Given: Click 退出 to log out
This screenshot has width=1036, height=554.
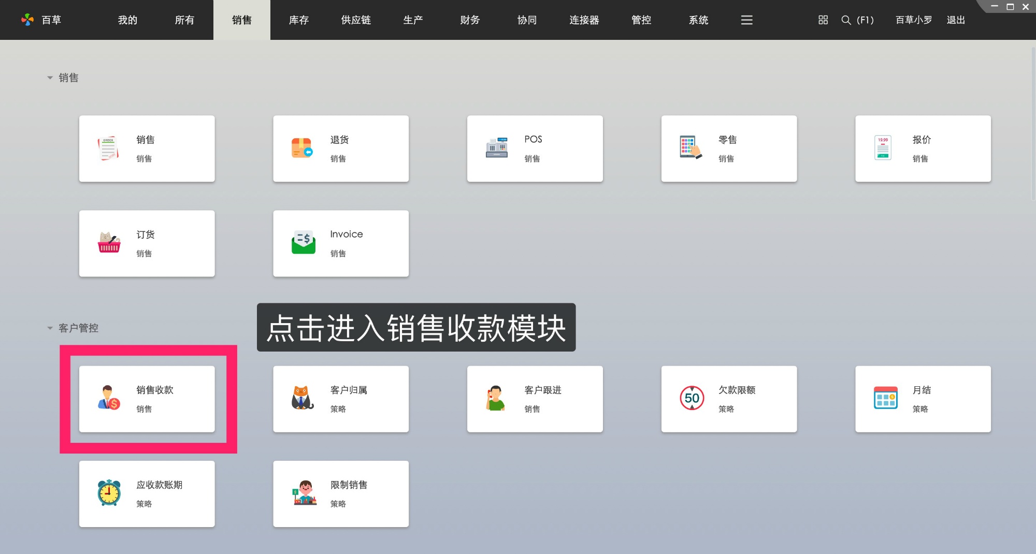Looking at the screenshot, I should pyautogui.click(x=956, y=20).
